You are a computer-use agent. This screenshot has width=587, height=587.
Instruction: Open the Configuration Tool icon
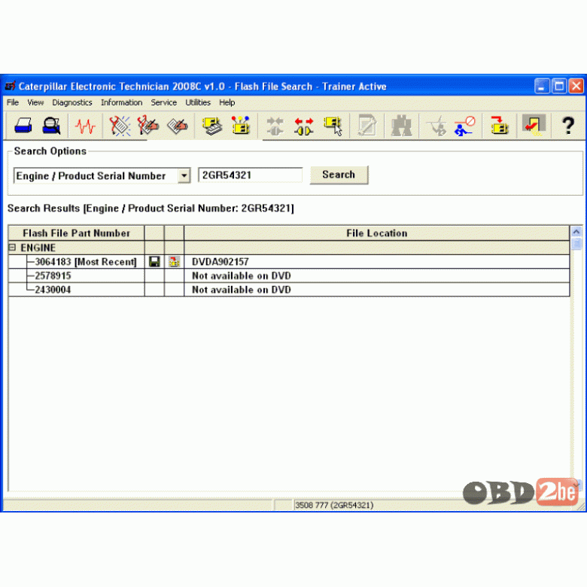point(240,126)
